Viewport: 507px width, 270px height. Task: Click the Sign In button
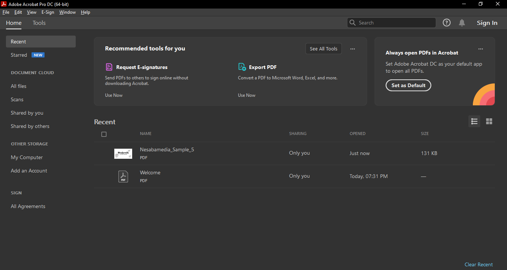click(487, 23)
